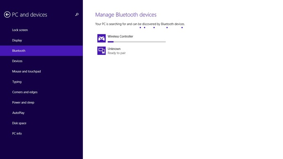Click the Unknown device name
283x159 pixels.
click(114, 49)
